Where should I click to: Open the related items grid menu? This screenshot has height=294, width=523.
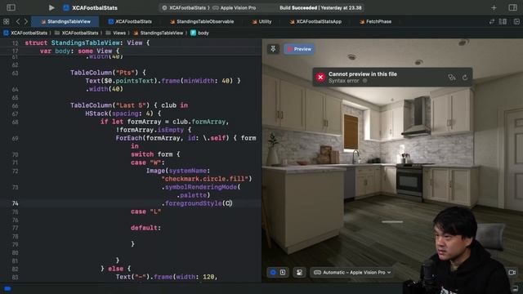(7, 22)
